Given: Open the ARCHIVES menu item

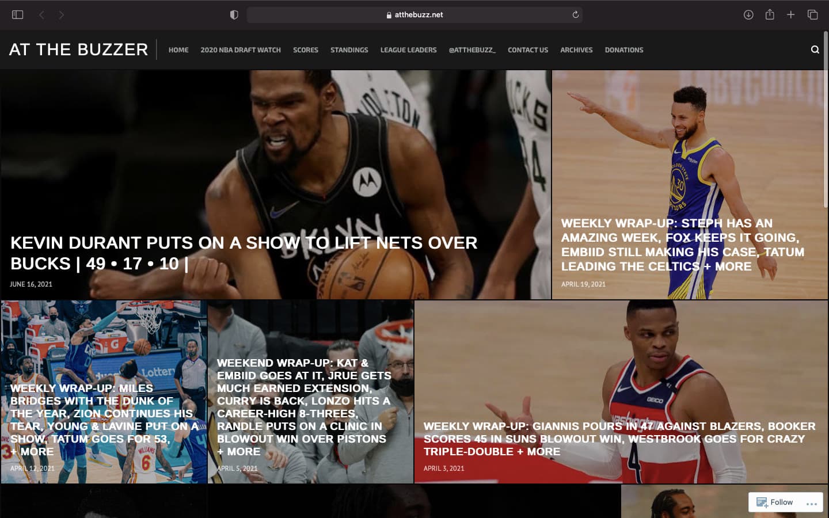Looking at the screenshot, I should [x=576, y=50].
